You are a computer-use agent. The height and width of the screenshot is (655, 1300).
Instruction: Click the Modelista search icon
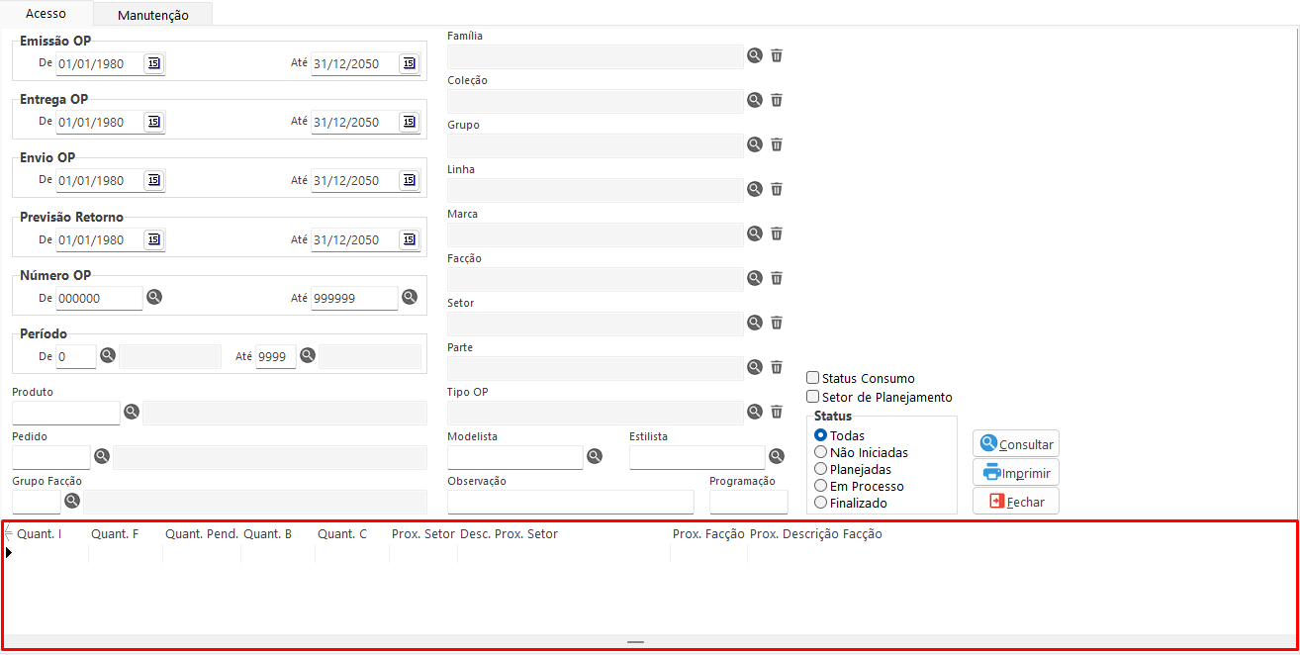pyautogui.click(x=595, y=456)
